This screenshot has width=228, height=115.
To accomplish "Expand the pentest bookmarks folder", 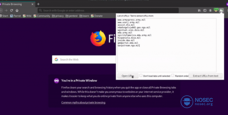I will tap(72, 16).
